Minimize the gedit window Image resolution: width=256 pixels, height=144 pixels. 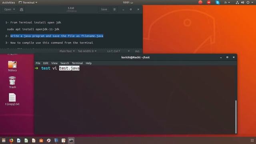coord(123,10)
